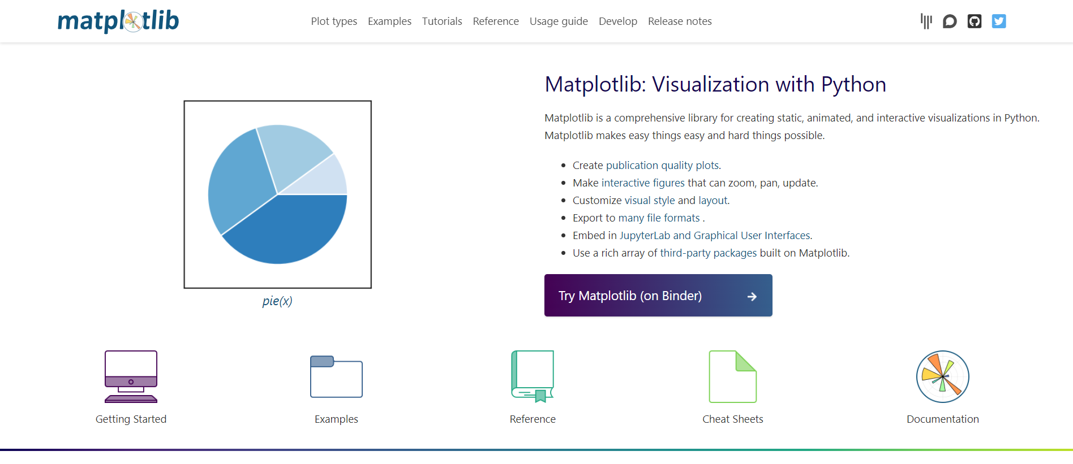Open the Cheat Sheets page icon
Image resolution: width=1073 pixels, height=464 pixels.
[x=733, y=376]
